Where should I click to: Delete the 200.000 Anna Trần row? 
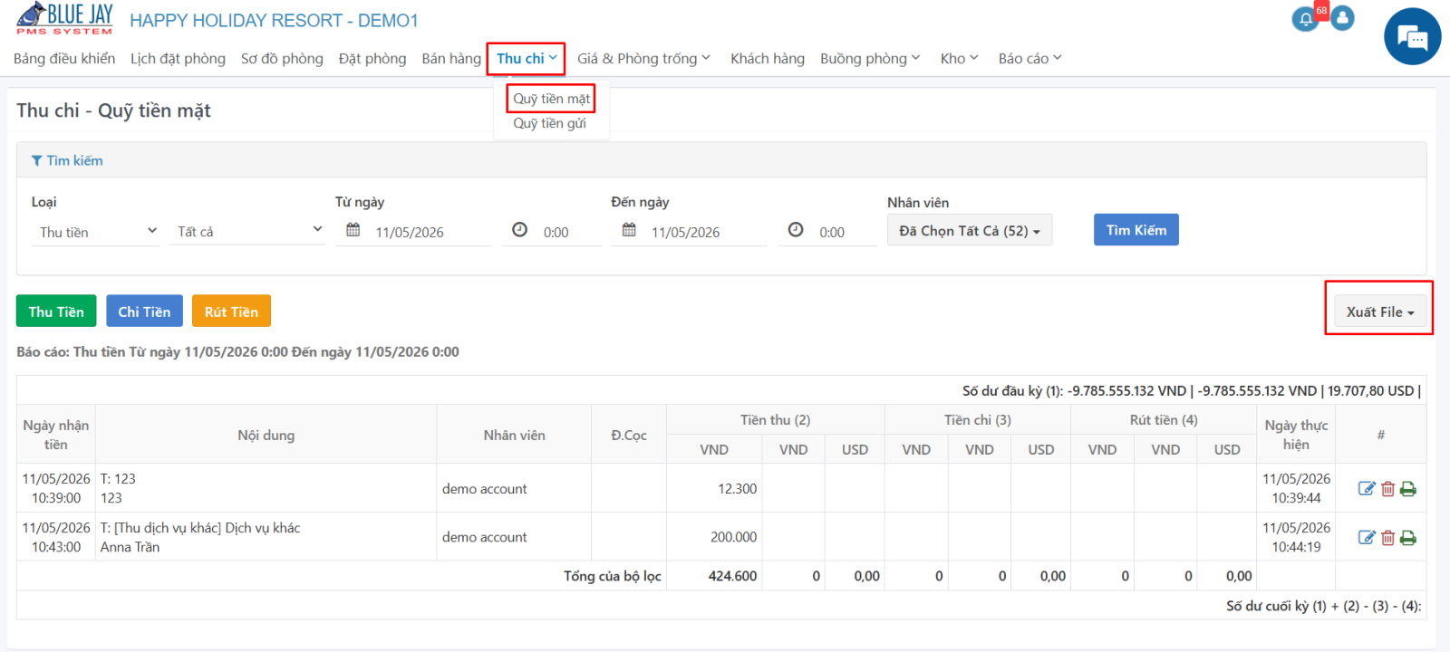pos(1387,538)
